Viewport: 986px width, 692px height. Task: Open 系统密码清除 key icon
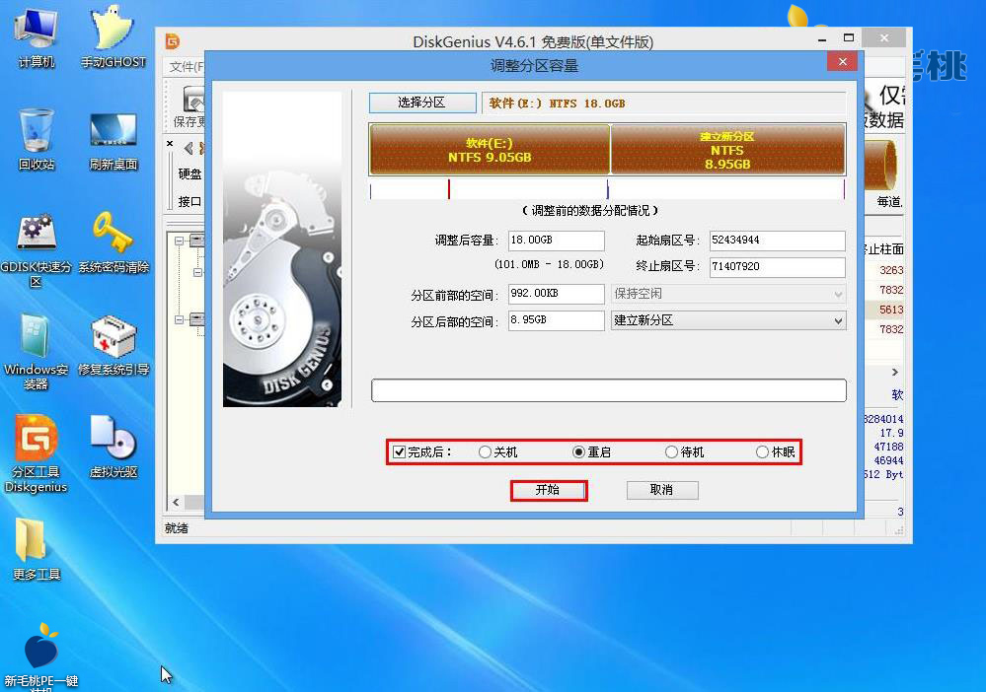pos(114,242)
